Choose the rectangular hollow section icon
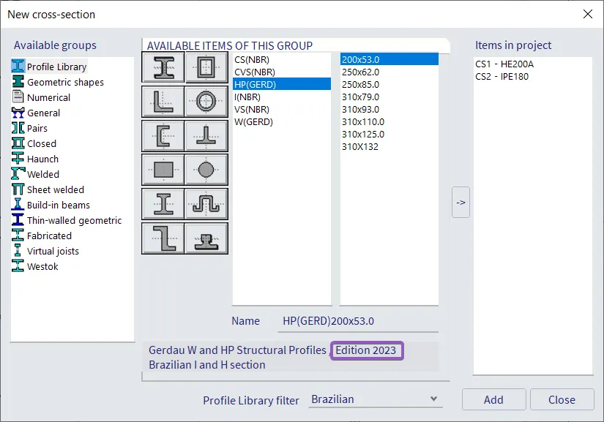 click(x=206, y=69)
